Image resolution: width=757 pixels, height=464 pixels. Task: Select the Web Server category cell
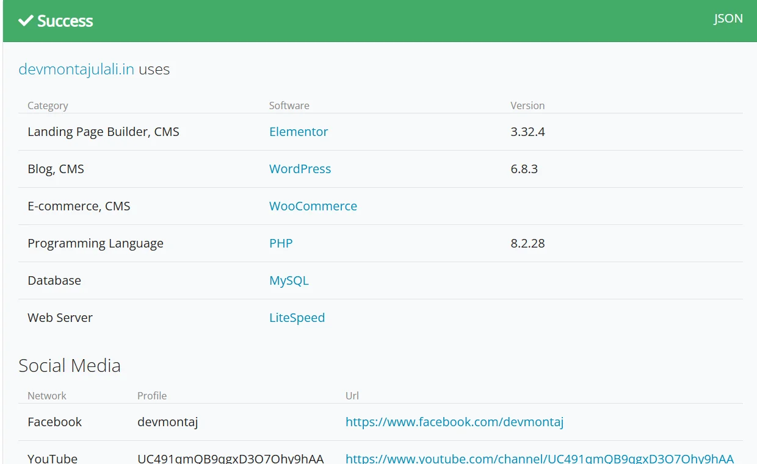click(60, 318)
